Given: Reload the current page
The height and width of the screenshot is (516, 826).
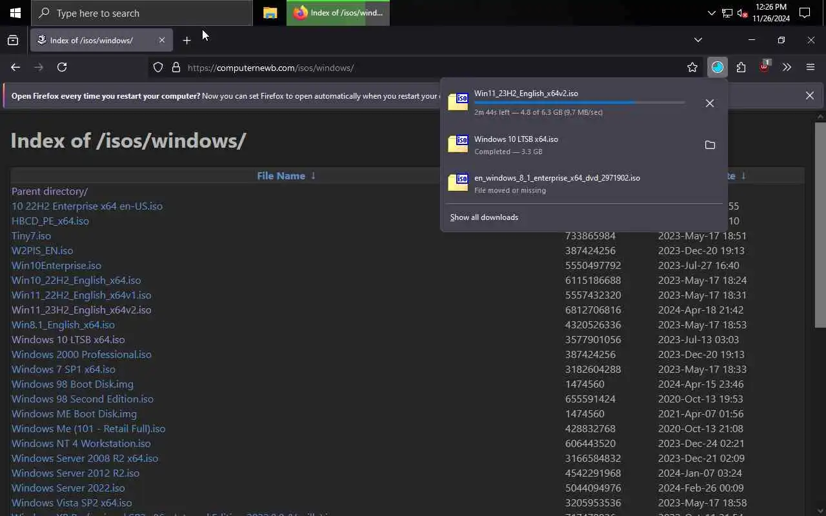Looking at the screenshot, I should tap(62, 67).
